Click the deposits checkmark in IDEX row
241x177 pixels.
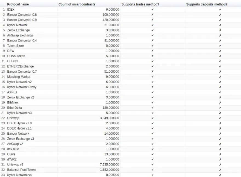[x=220, y=10]
